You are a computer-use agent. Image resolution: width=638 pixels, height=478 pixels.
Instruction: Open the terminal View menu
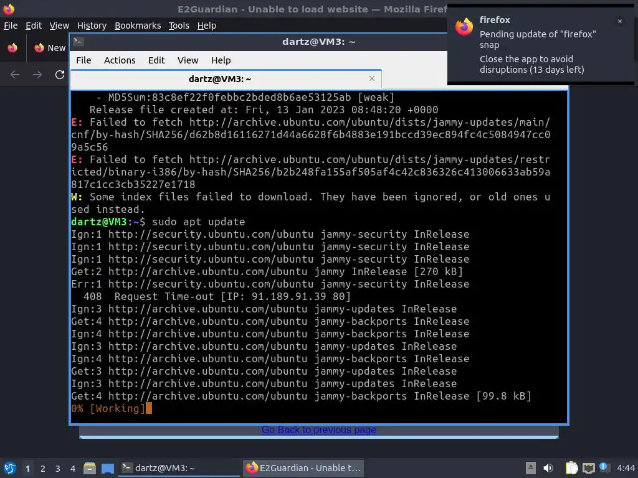188,60
